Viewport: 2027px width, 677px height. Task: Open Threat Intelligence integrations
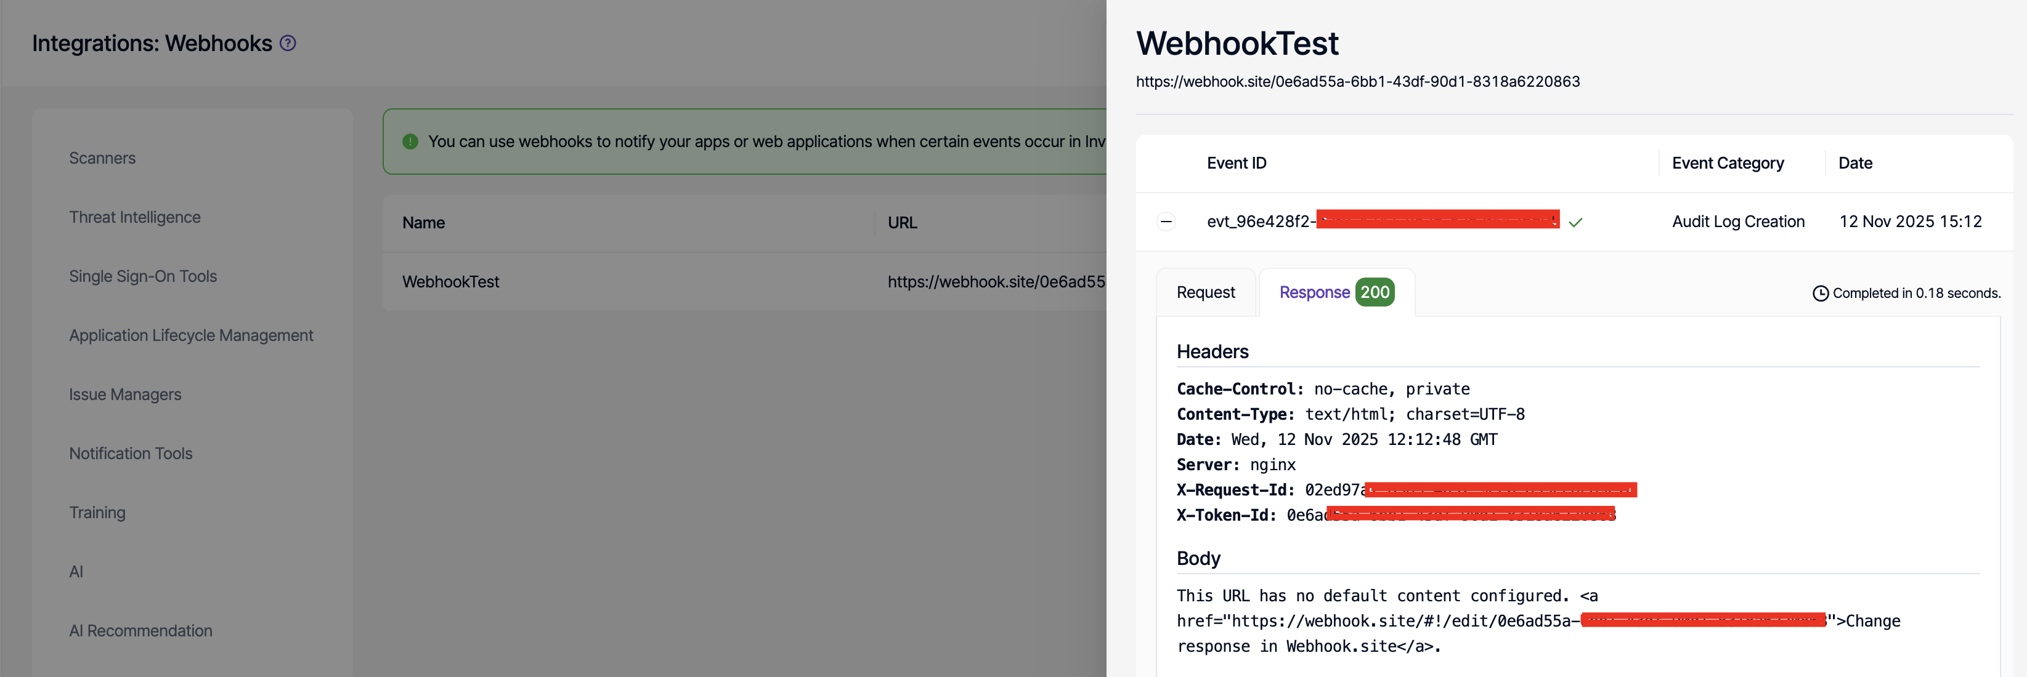[x=134, y=217]
